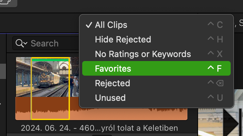Click the black clip-end arrow overlay icon
The height and width of the screenshot is (136, 243).
point(231,123)
